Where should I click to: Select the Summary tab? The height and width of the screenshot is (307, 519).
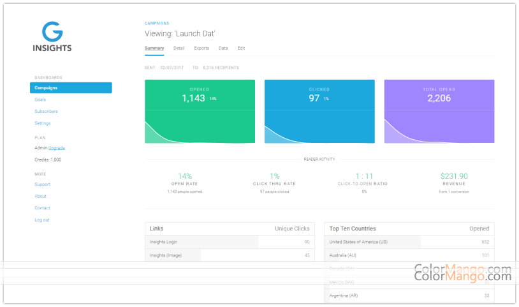(154, 48)
